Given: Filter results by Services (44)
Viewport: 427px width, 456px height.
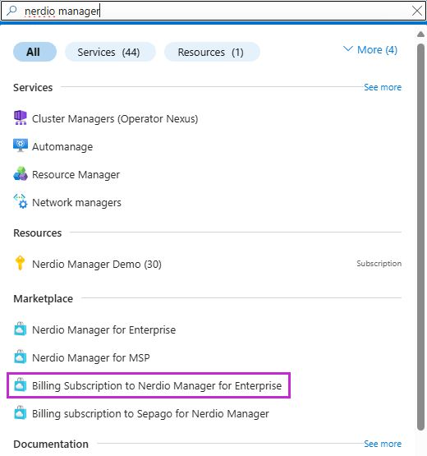Looking at the screenshot, I should pos(110,52).
